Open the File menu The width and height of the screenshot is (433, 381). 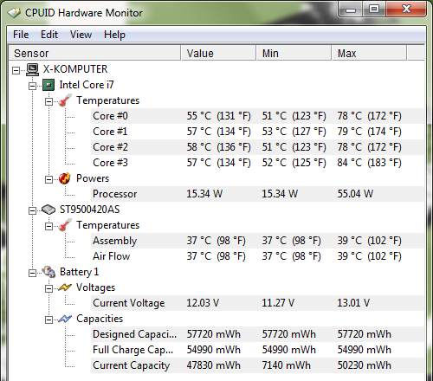click(x=21, y=35)
